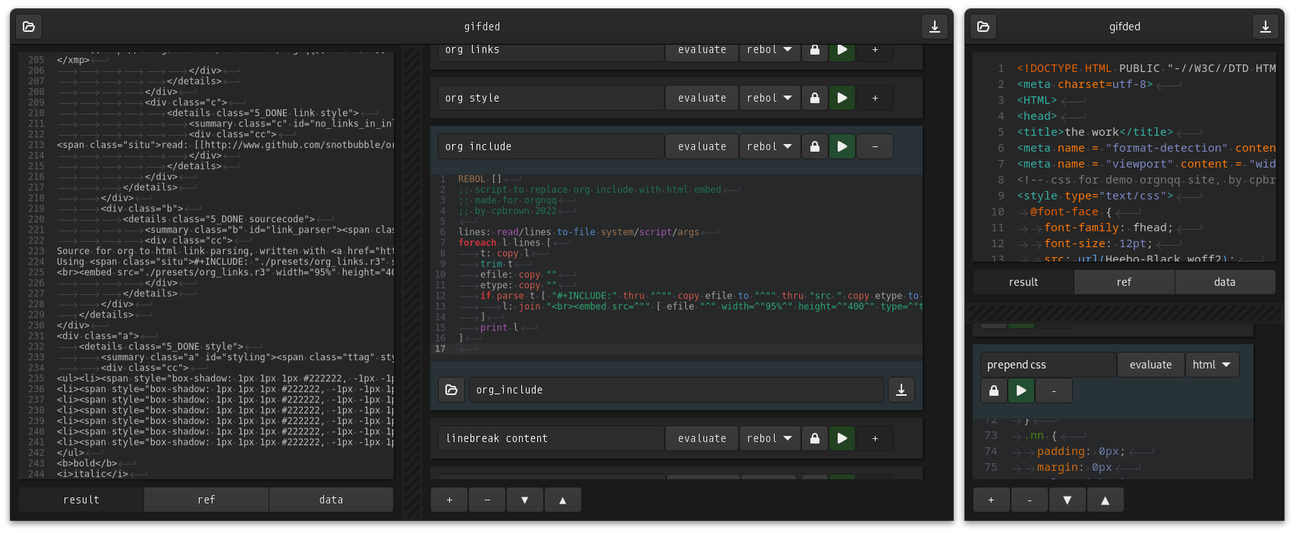Expand the linebreak content block
The image size is (1299, 533).
click(875, 438)
